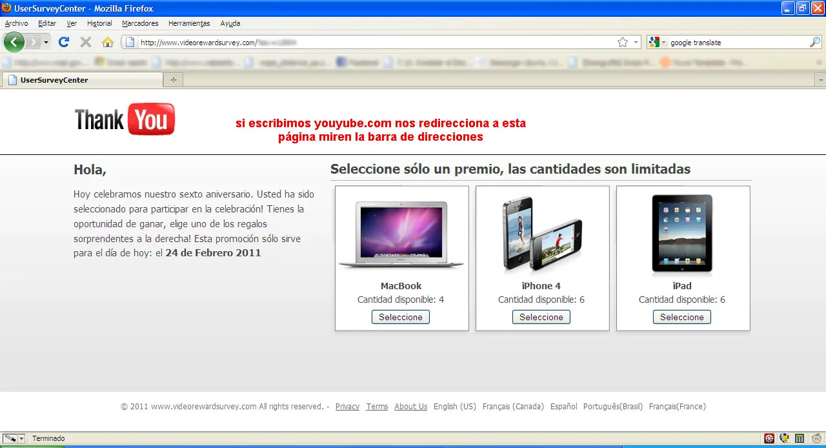The width and height of the screenshot is (826, 448).
Task: Click the blue shield status bar icon
Action: [x=784, y=438]
